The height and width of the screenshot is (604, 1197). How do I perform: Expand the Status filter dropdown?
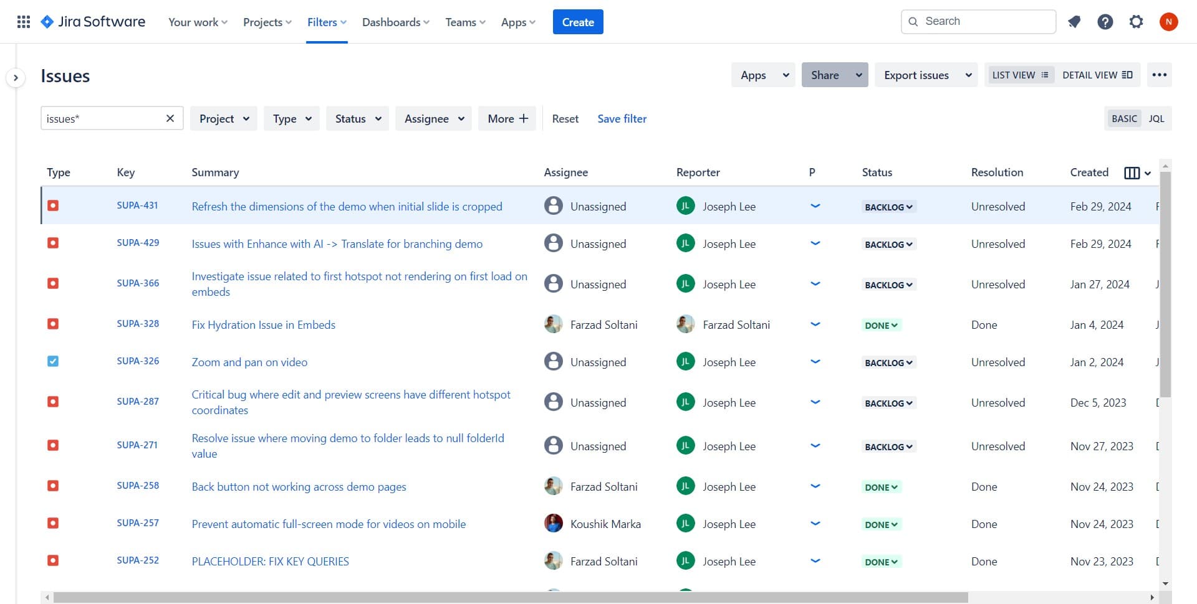358,118
